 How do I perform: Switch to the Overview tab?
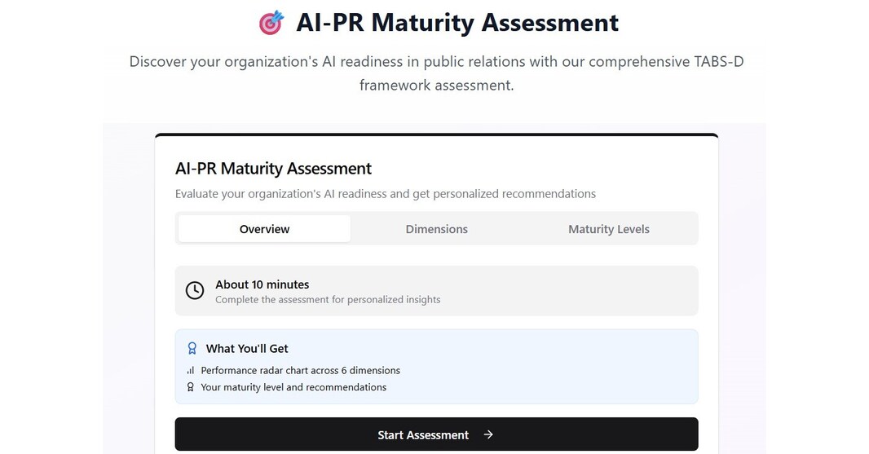click(264, 229)
